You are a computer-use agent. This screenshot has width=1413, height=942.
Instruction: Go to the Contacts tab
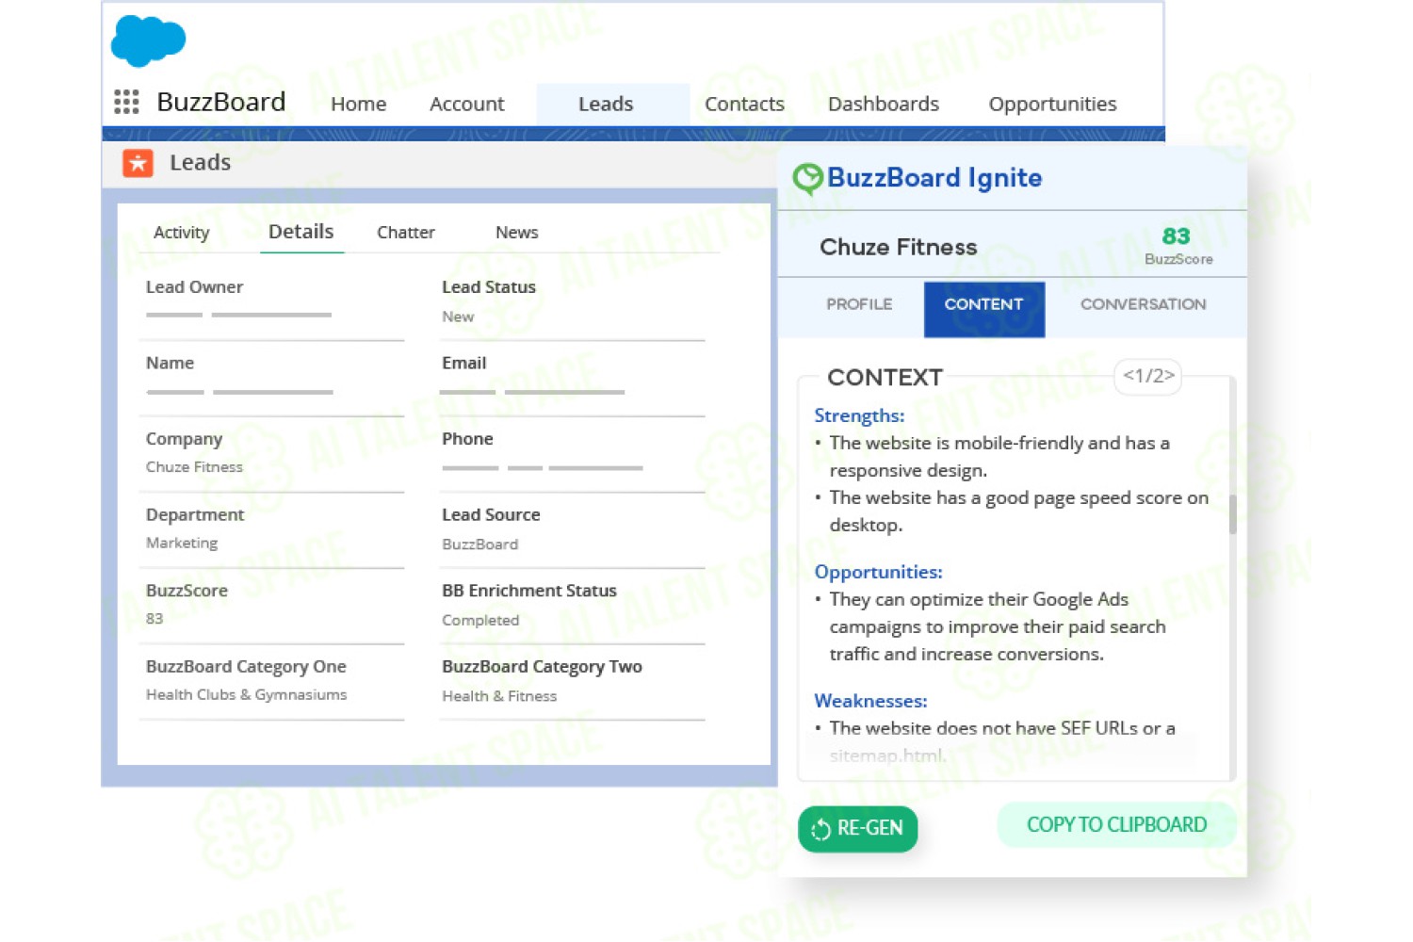[x=744, y=104]
